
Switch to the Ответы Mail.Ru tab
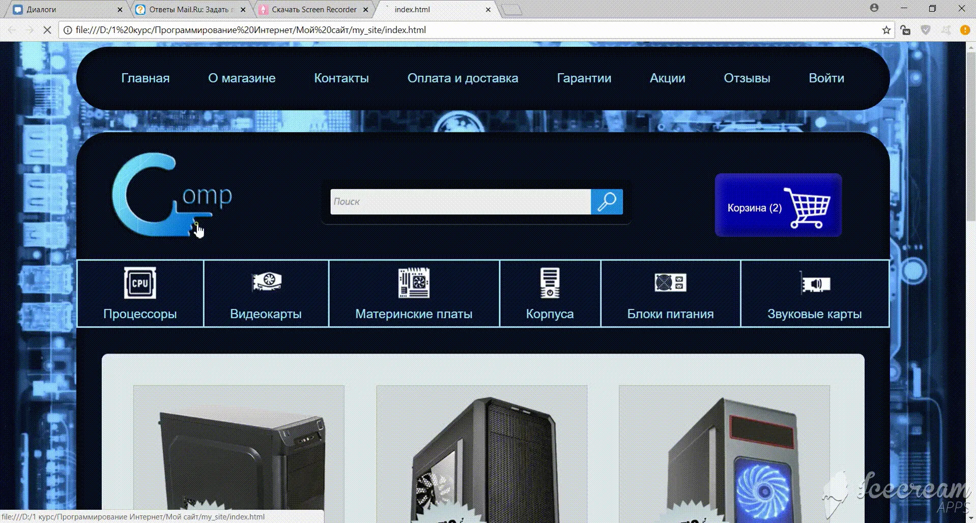[x=189, y=10]
